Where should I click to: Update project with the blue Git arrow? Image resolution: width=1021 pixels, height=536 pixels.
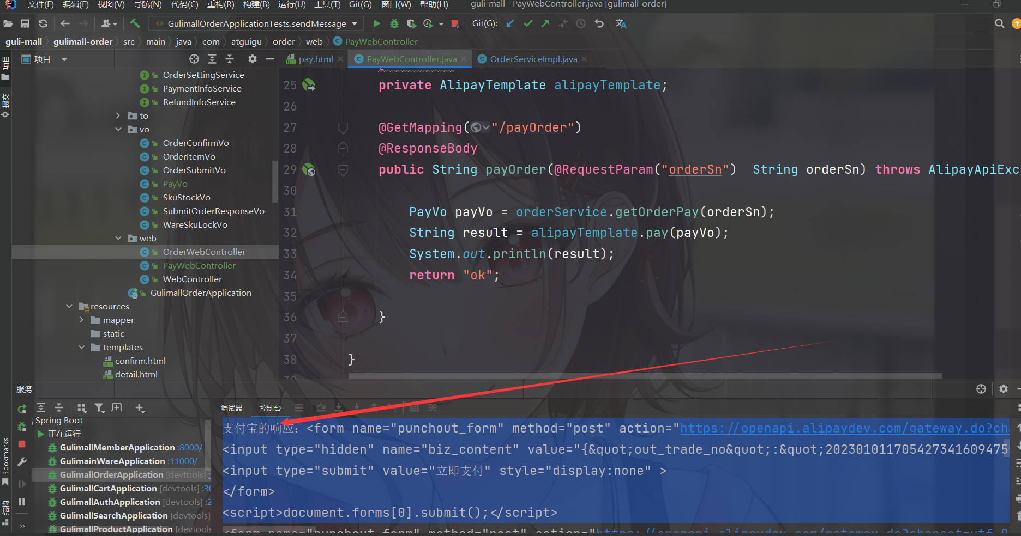pos(510,23)
